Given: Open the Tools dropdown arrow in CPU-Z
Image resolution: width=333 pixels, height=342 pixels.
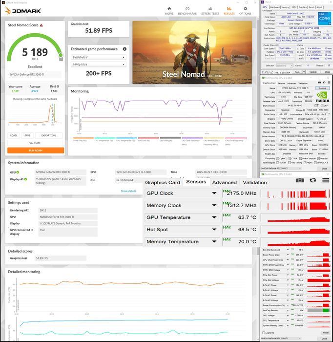Looking at the screenshot, I should point(304,72).
